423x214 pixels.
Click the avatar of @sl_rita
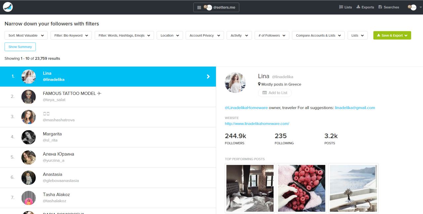coord(28,137)
